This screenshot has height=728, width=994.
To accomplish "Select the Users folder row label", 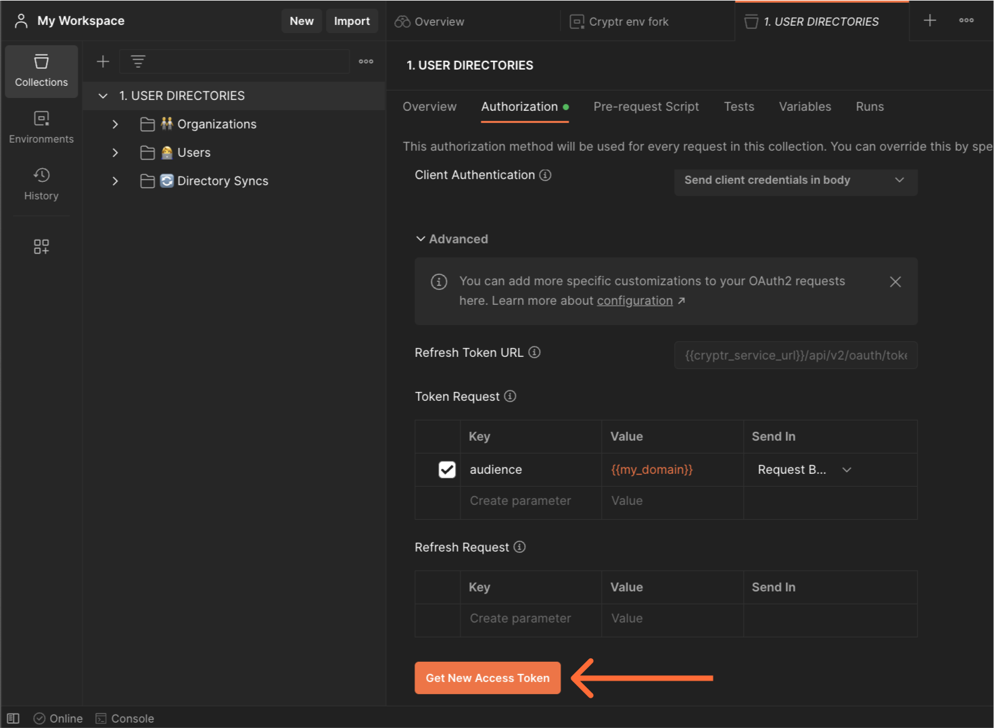I will pyautogui.click(x=194, y=153).
